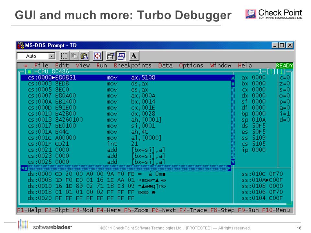Click the Paste clipboard icon
Screen dimensions: 311x233
tap(84, 56)
